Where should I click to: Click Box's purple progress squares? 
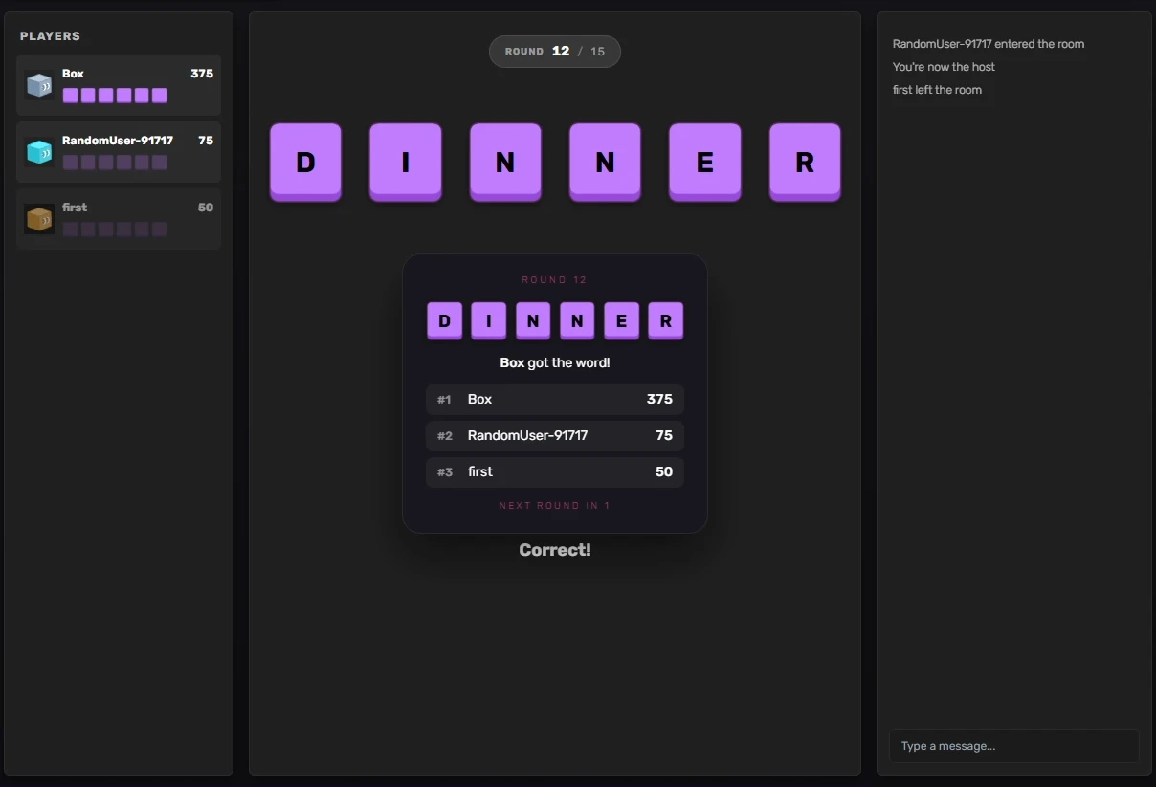pyautogui.click(x=115, y=96)
